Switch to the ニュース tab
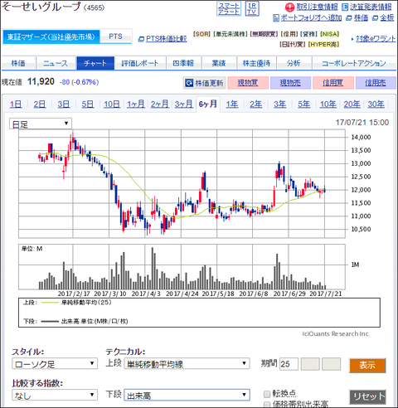The image size is (398, 408). tap(56, 63)
